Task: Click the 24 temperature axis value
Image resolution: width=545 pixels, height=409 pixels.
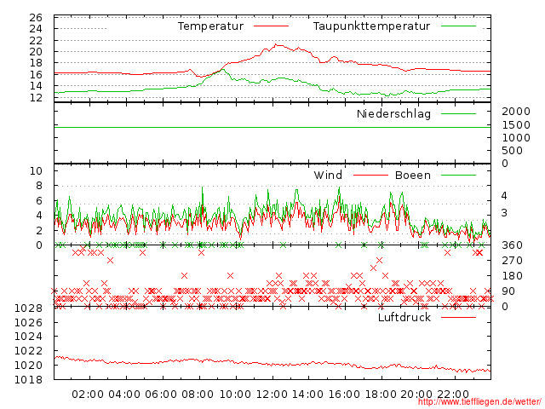Action: pos(36,29)
